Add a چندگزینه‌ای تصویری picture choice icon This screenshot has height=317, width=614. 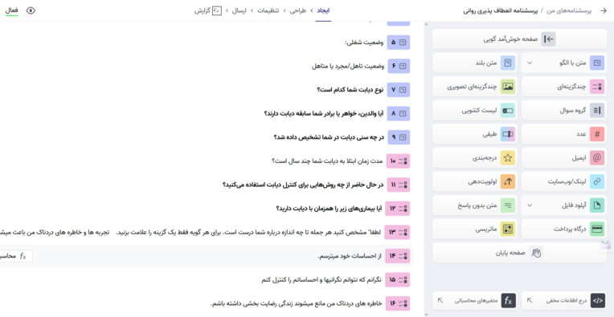508,87
